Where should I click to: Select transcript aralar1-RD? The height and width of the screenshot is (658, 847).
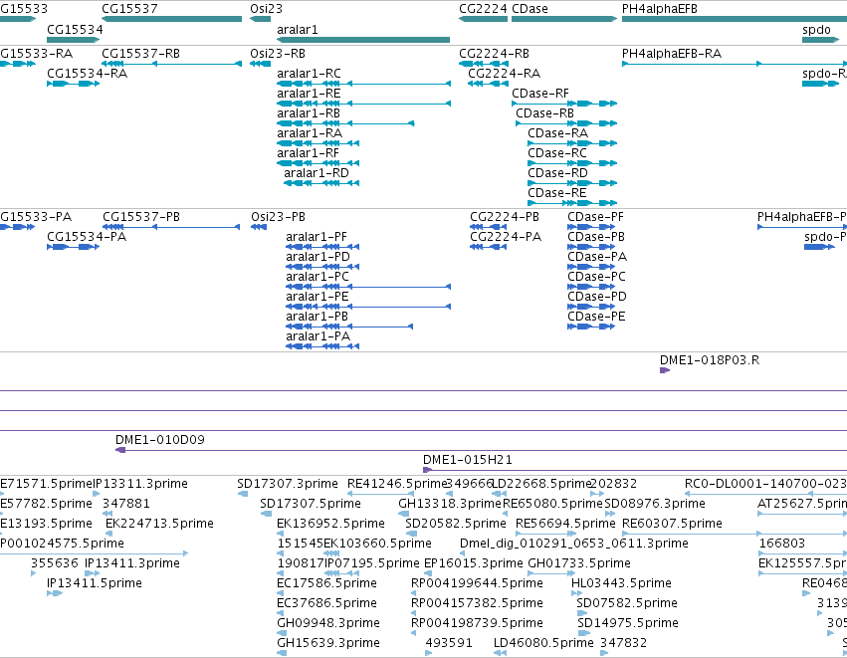pos(321,184)
